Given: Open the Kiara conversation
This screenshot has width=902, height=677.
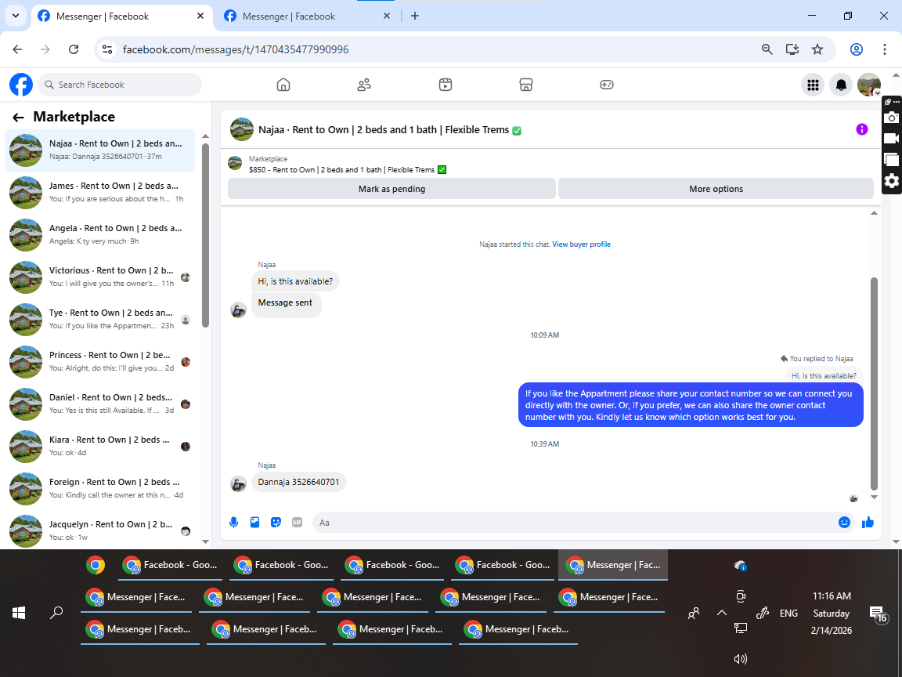Looking at the screenshot, I should (100, 446).
